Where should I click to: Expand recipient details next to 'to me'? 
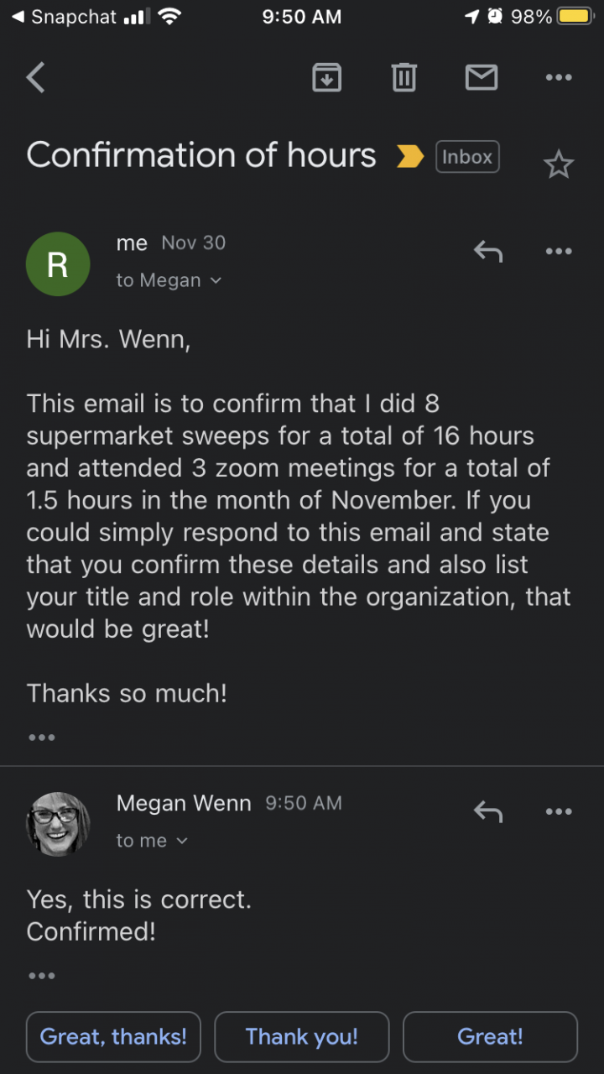[182, 841]
